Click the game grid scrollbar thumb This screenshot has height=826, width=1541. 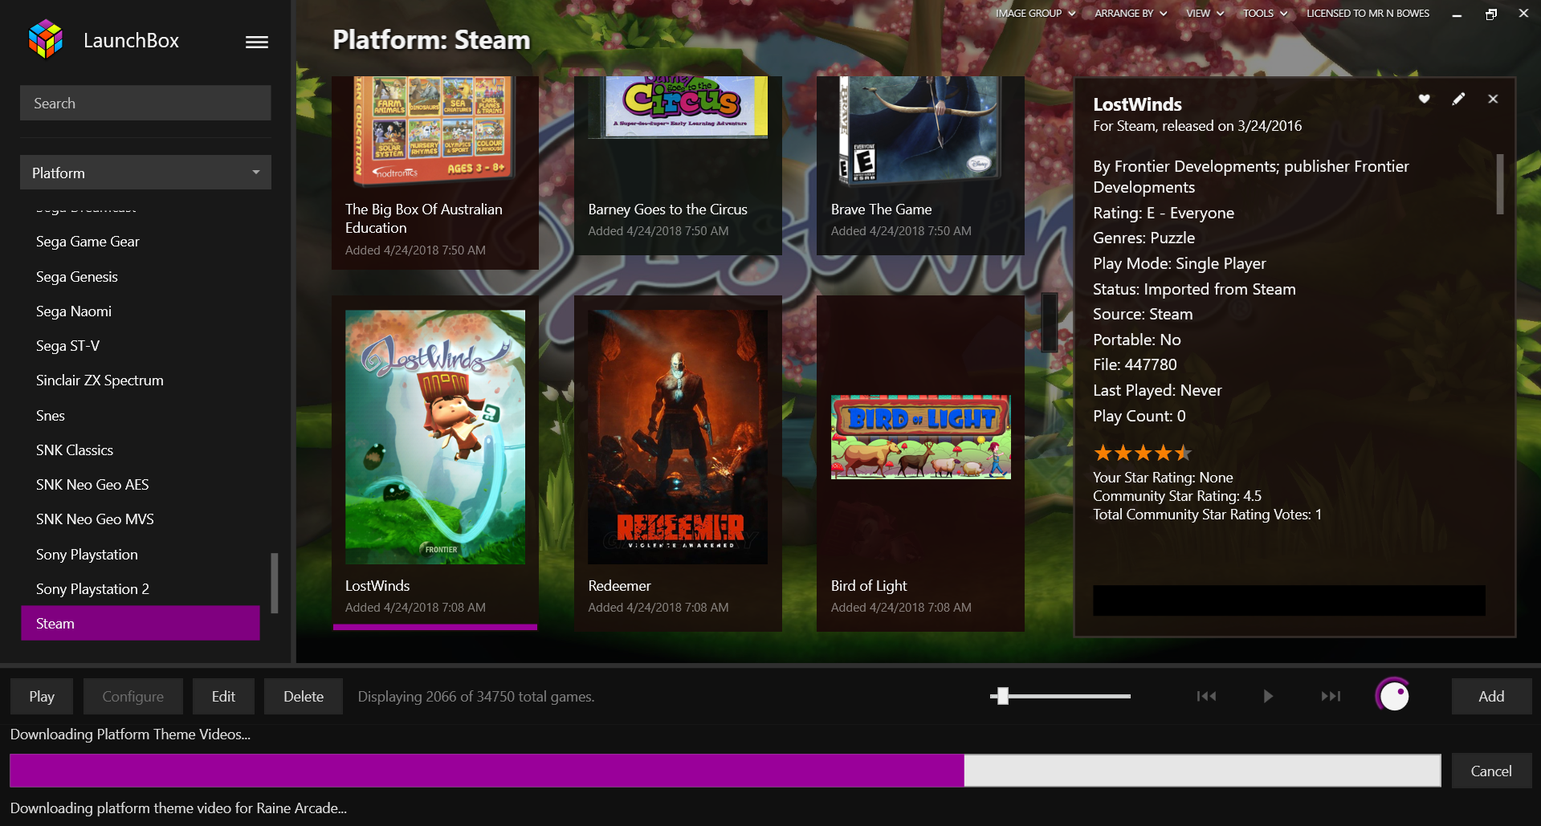(1049, 323)
